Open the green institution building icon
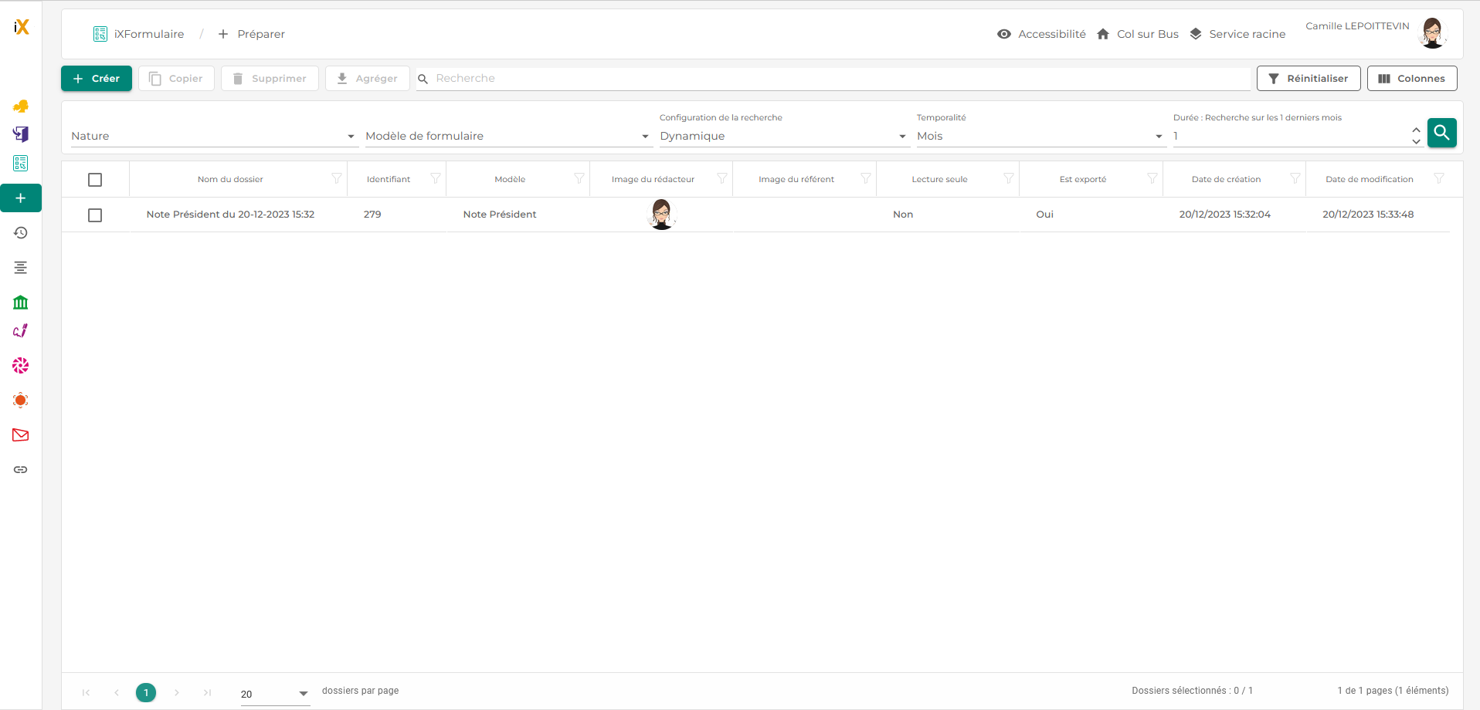Screen dimensions: 1480x710 21,303
